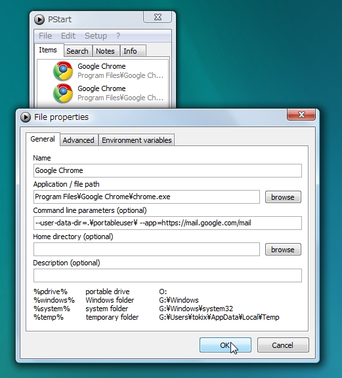Screen dimensions: 342x378
Task: Switch to the Advanced tab
Action: (x=79, y=140)
